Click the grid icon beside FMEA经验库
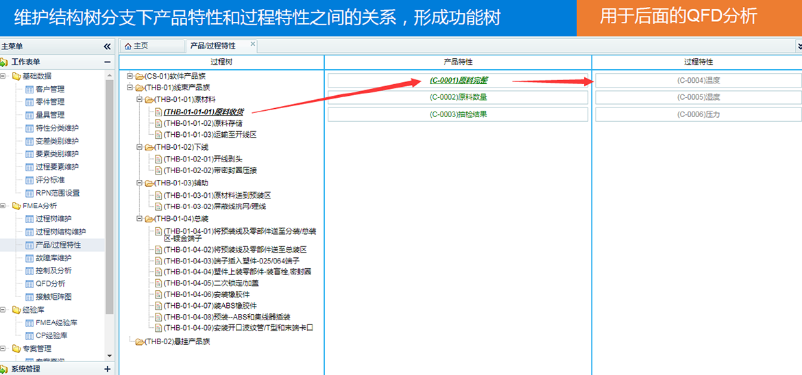Image resolution: width=802 pixels, height=375 pixels. pos(29,323)
